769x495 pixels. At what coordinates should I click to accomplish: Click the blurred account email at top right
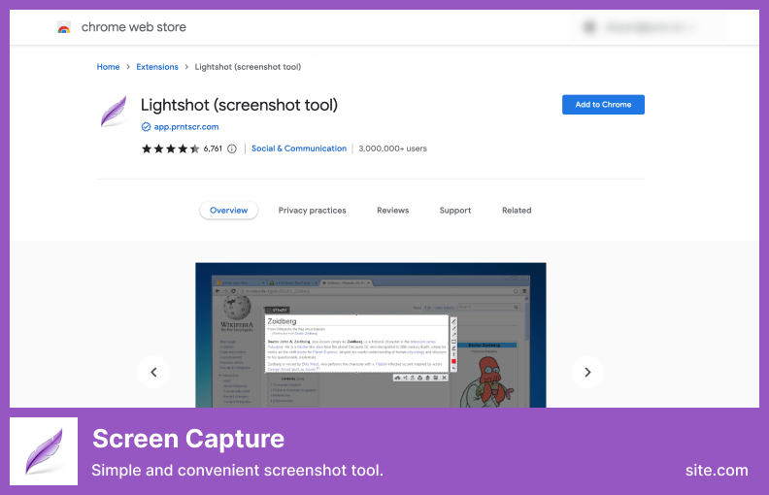(x=649, y=27)
